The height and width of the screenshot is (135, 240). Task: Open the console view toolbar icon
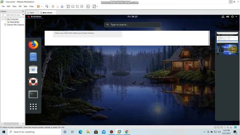(x=88, y=6)
